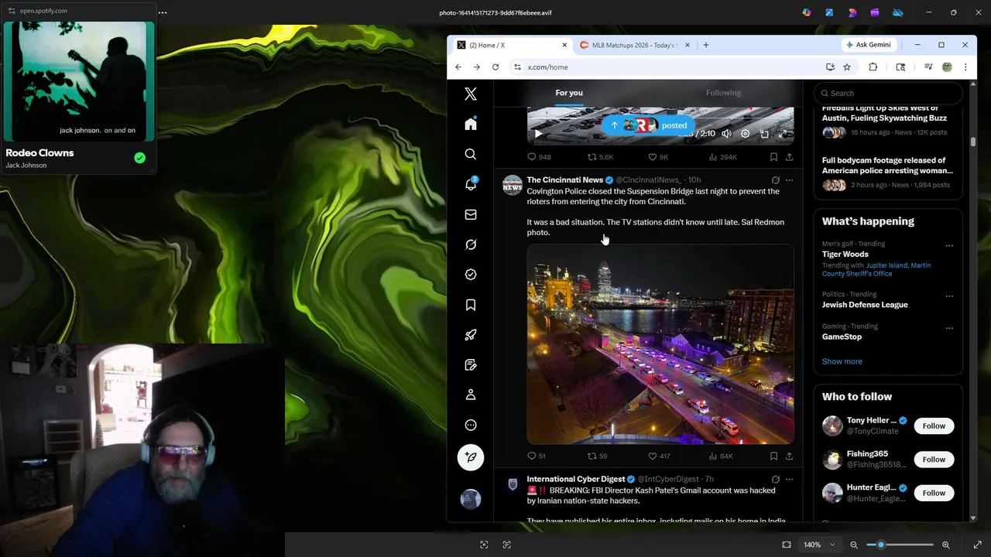Open account avatar at sidebar bottom
This screenshot has height=557, width=991.
pyautogui.click(x=471, y=499)
